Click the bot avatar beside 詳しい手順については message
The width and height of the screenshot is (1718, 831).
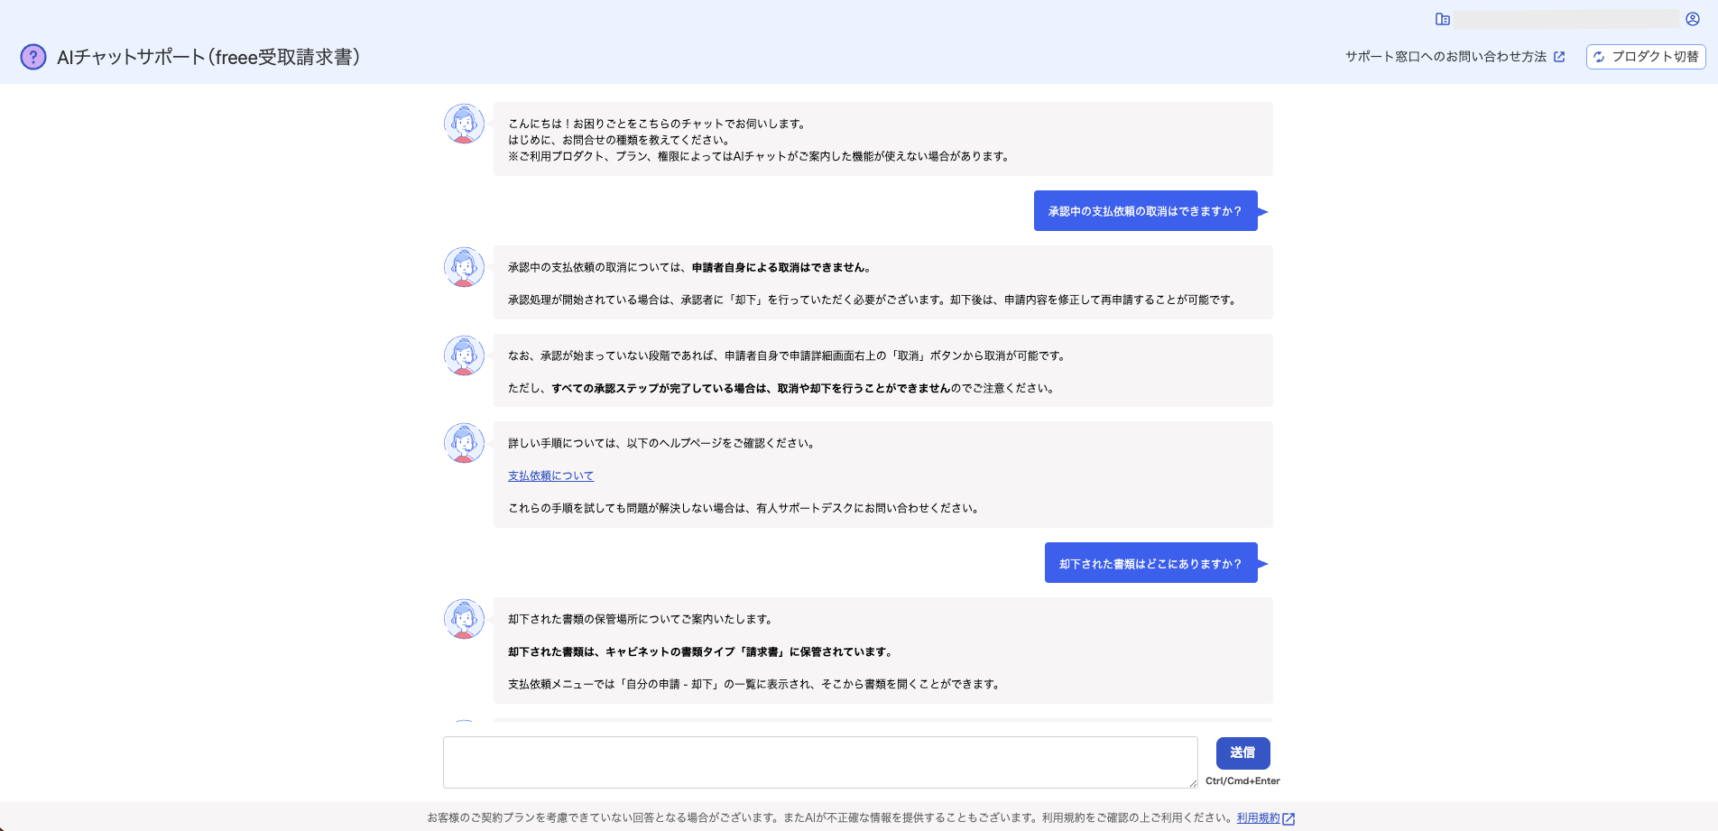[465, 443]
